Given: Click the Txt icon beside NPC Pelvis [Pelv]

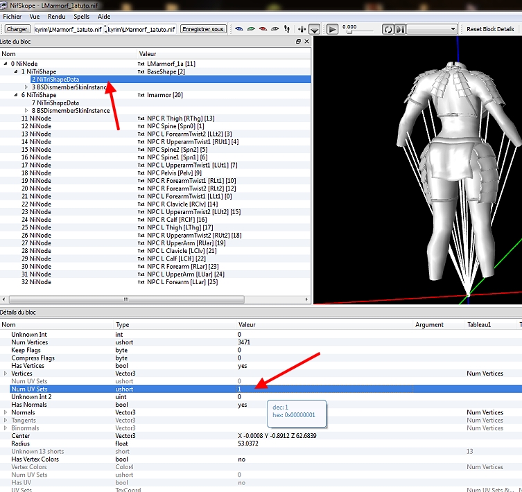Looking at the screenshot, I should pos(141,173).
